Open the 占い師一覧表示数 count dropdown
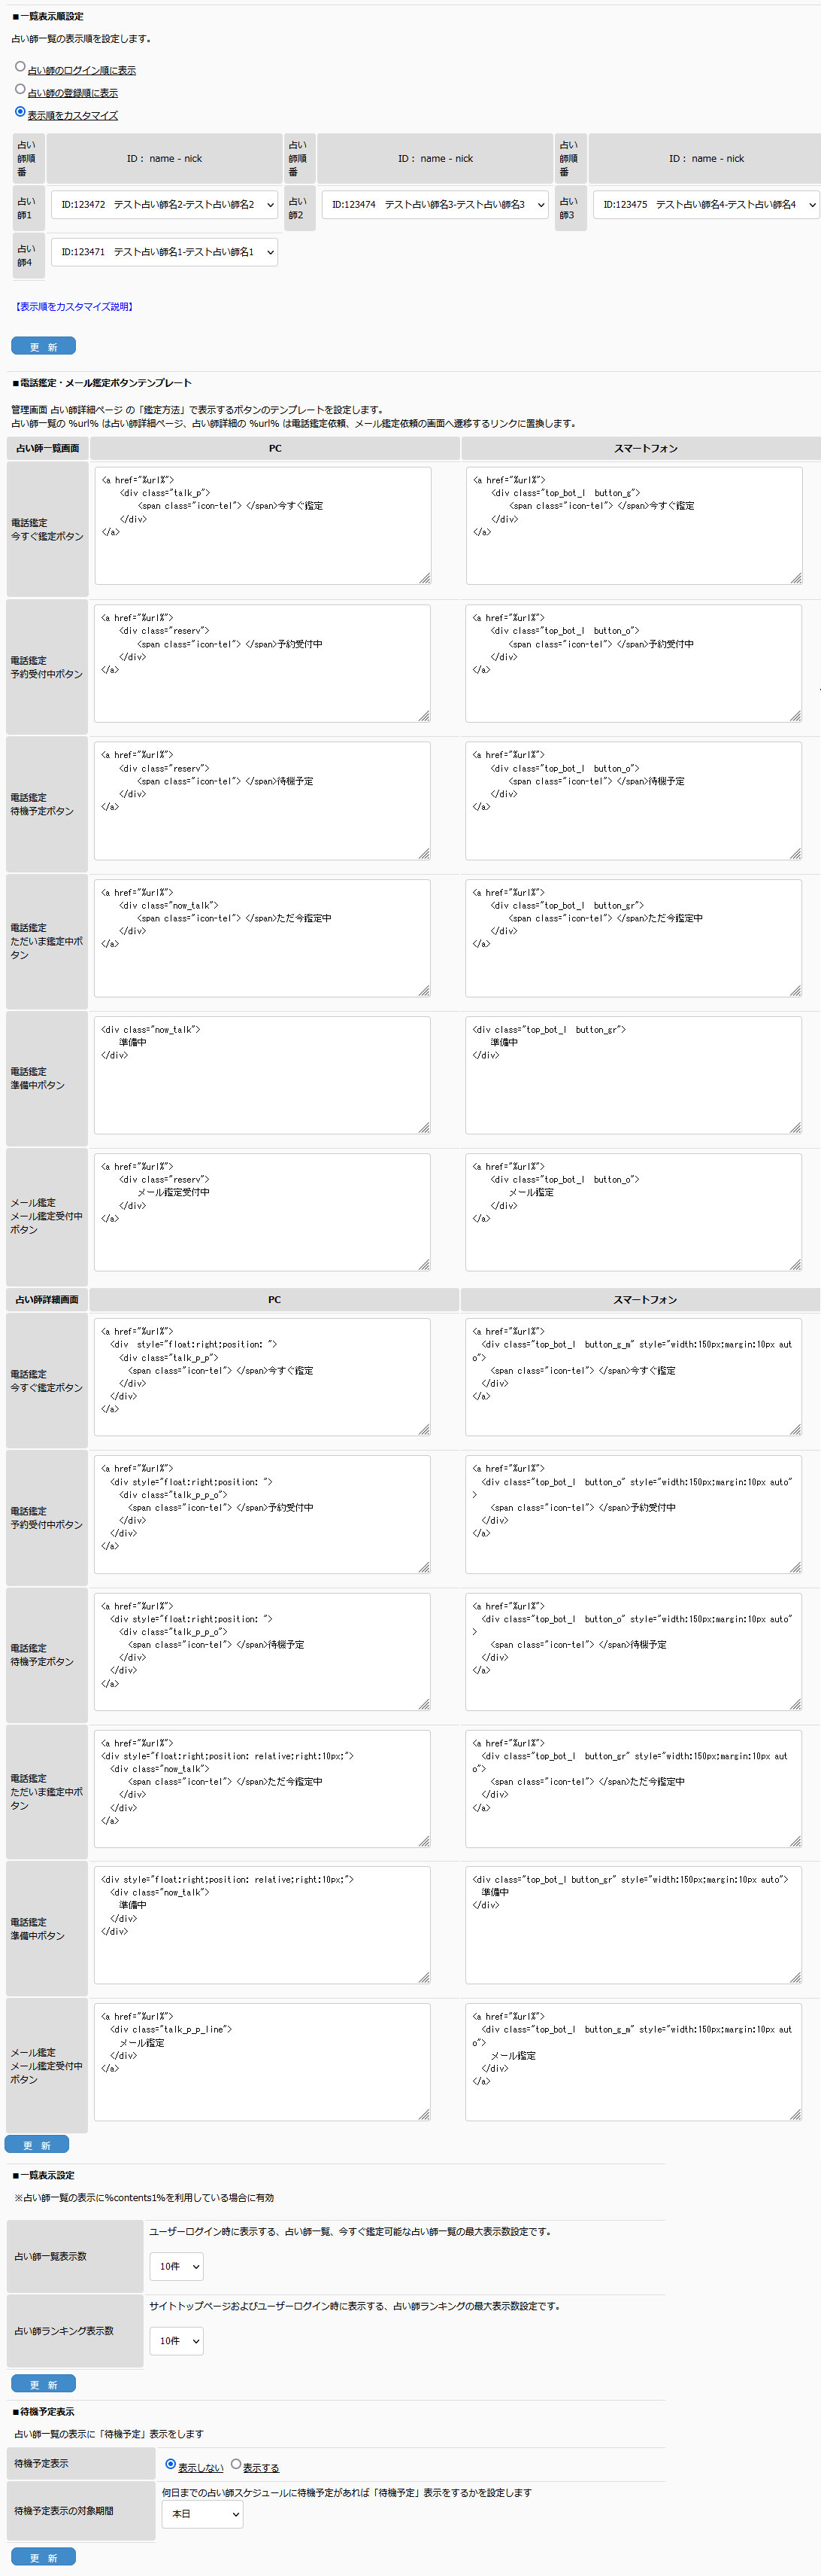This screenshot has width=821, height=2576. [x=176, y=2266]
